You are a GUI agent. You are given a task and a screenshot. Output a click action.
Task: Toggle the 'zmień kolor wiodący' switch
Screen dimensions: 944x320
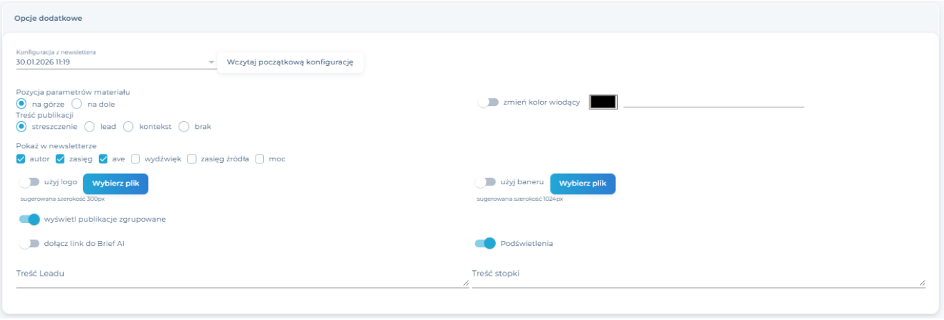[x=488, y=103]
